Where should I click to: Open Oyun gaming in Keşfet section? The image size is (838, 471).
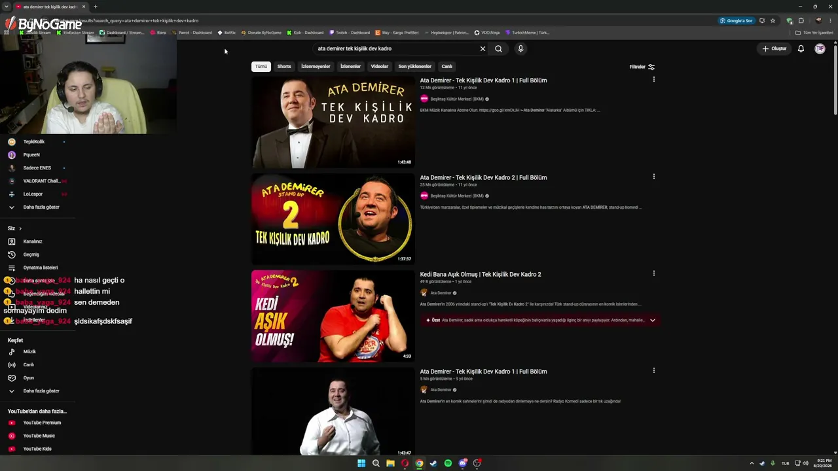pyautogui.click(x=28, y=378)
